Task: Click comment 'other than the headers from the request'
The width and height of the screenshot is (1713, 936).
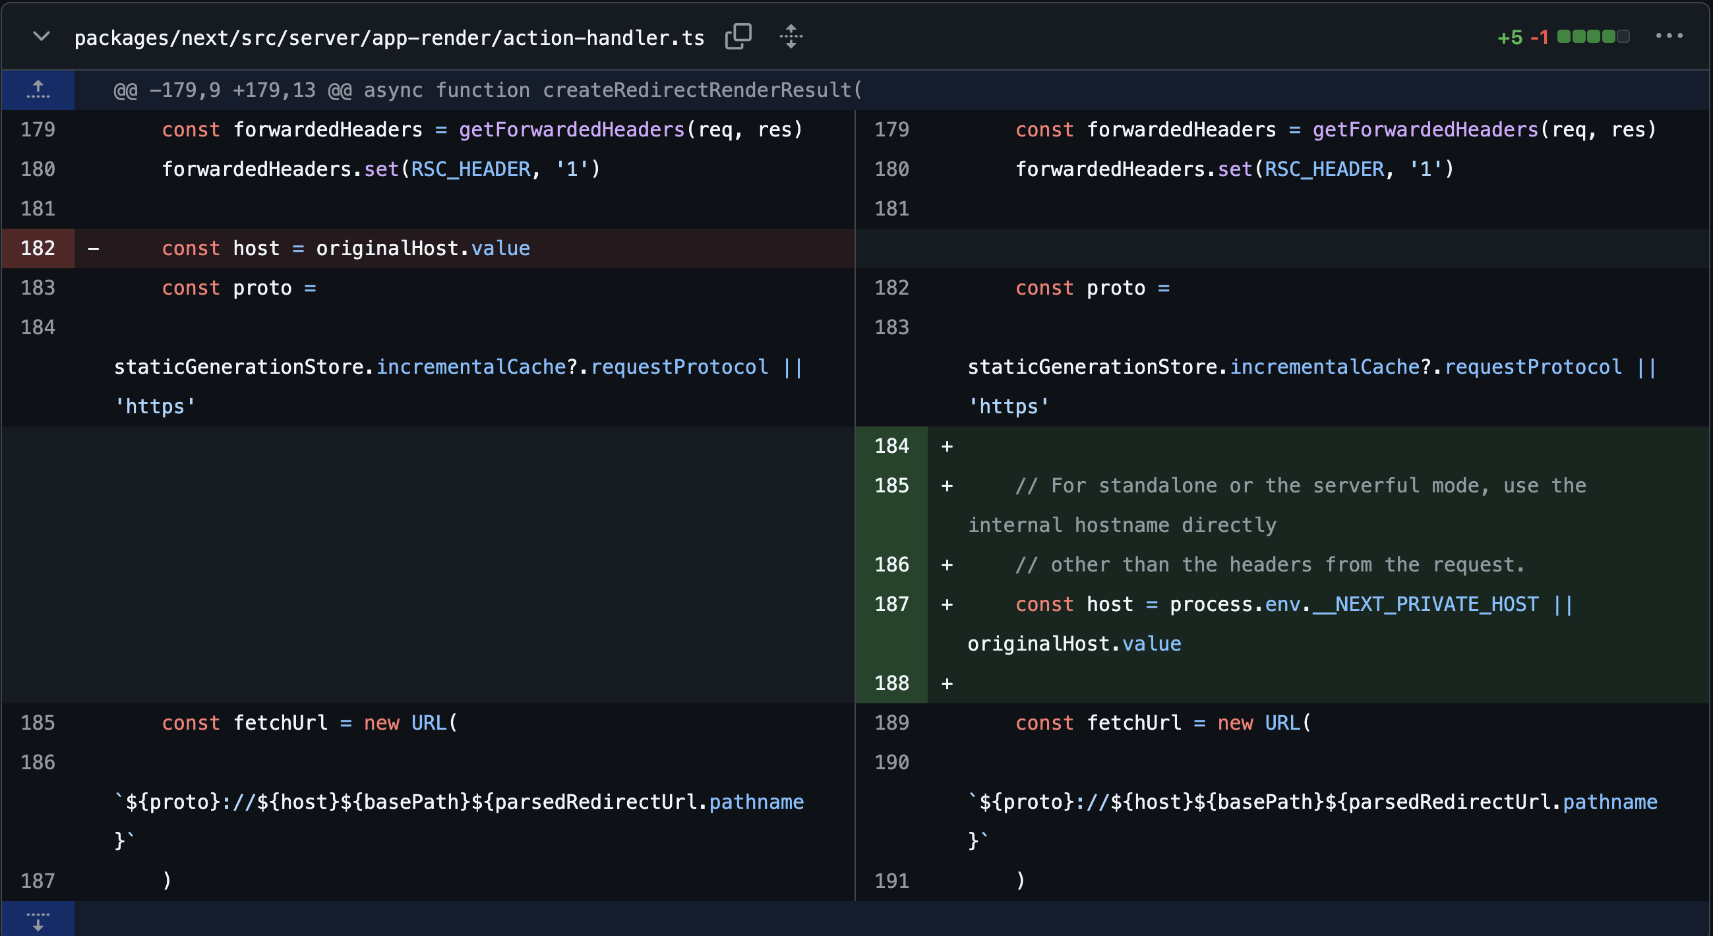Action: (x=1287, y=565)
